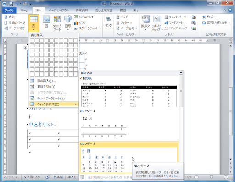Open the ヘッダー dropdown

point(124,17)
